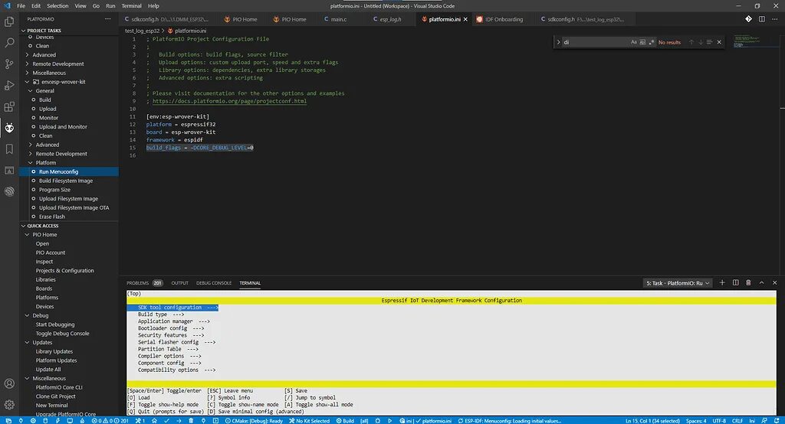The width and height of the screenshot is (785, 424).
Task: Open the Explorer view in activity bar
Action: [9, 21]
